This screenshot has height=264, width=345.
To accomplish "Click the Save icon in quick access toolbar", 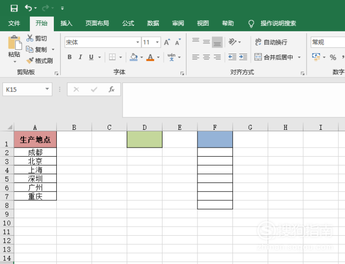I will (14, 8).
